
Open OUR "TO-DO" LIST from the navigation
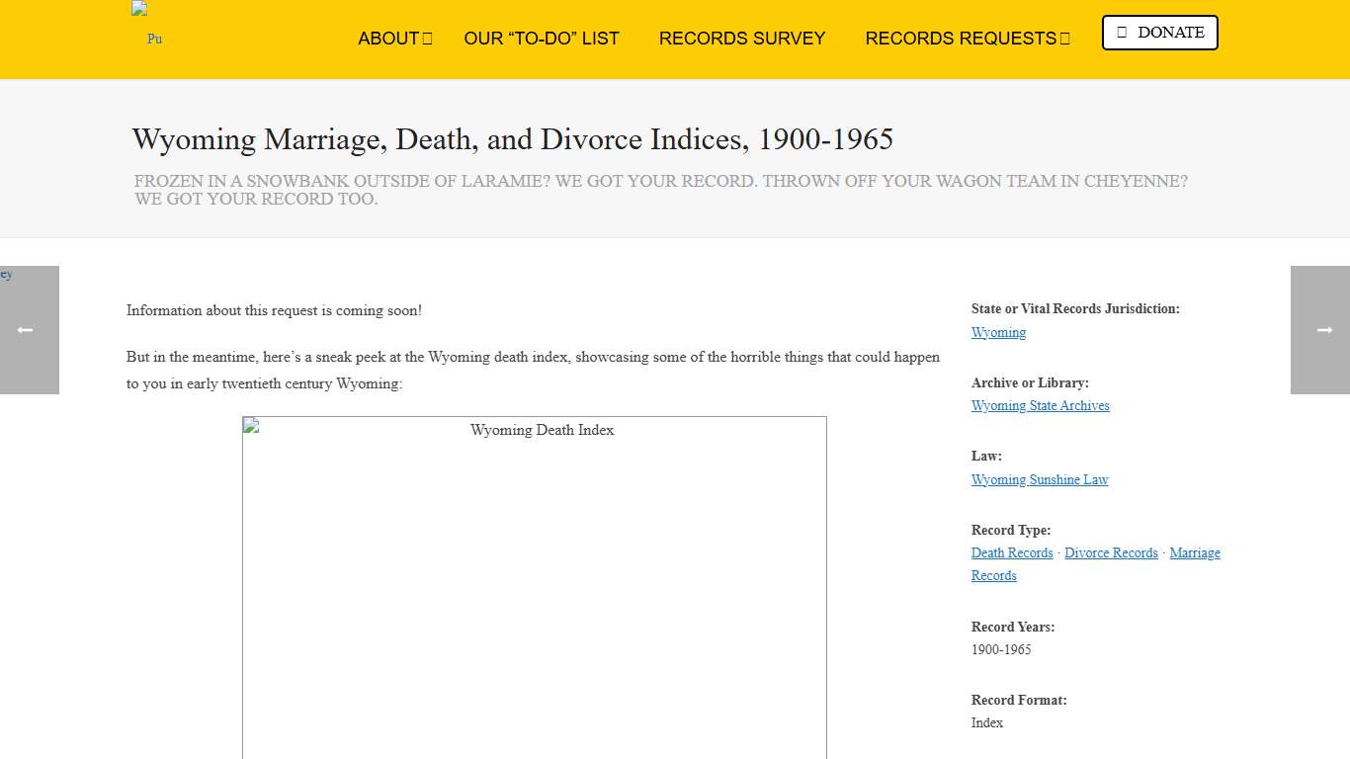click(x=542, y=38)
